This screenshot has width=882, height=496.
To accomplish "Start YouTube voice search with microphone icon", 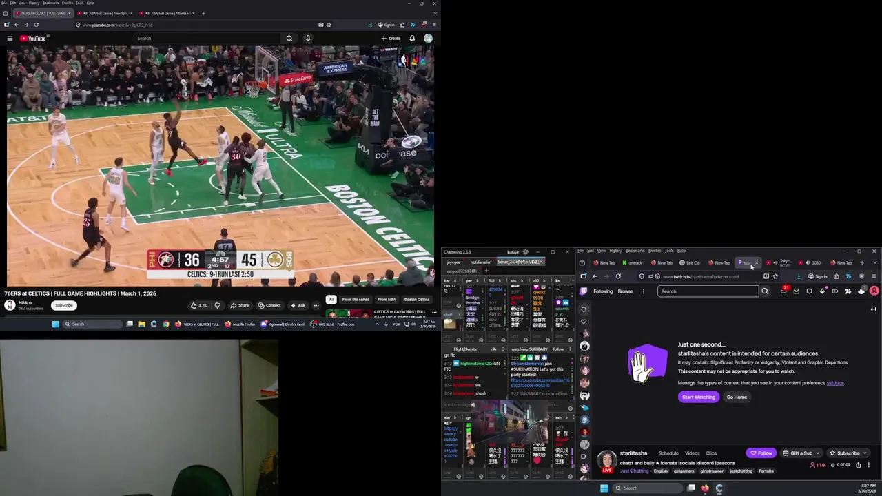I will click(x=308, y=39).
